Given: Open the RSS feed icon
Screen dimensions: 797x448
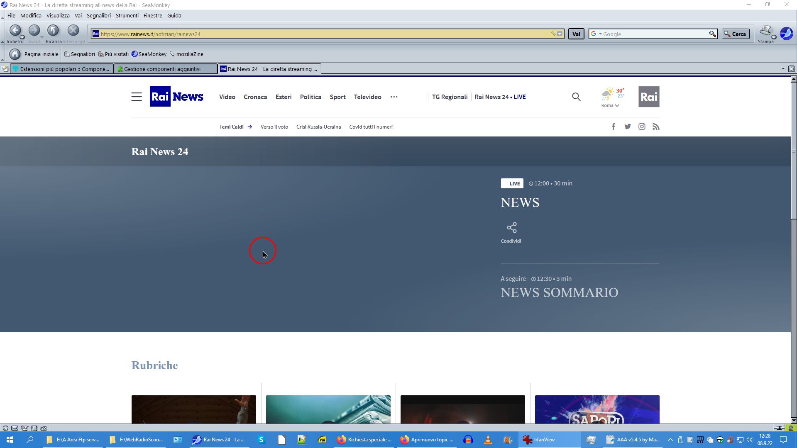Looking at the screenshot, I should pyautogui.click(x=656, y=127).
